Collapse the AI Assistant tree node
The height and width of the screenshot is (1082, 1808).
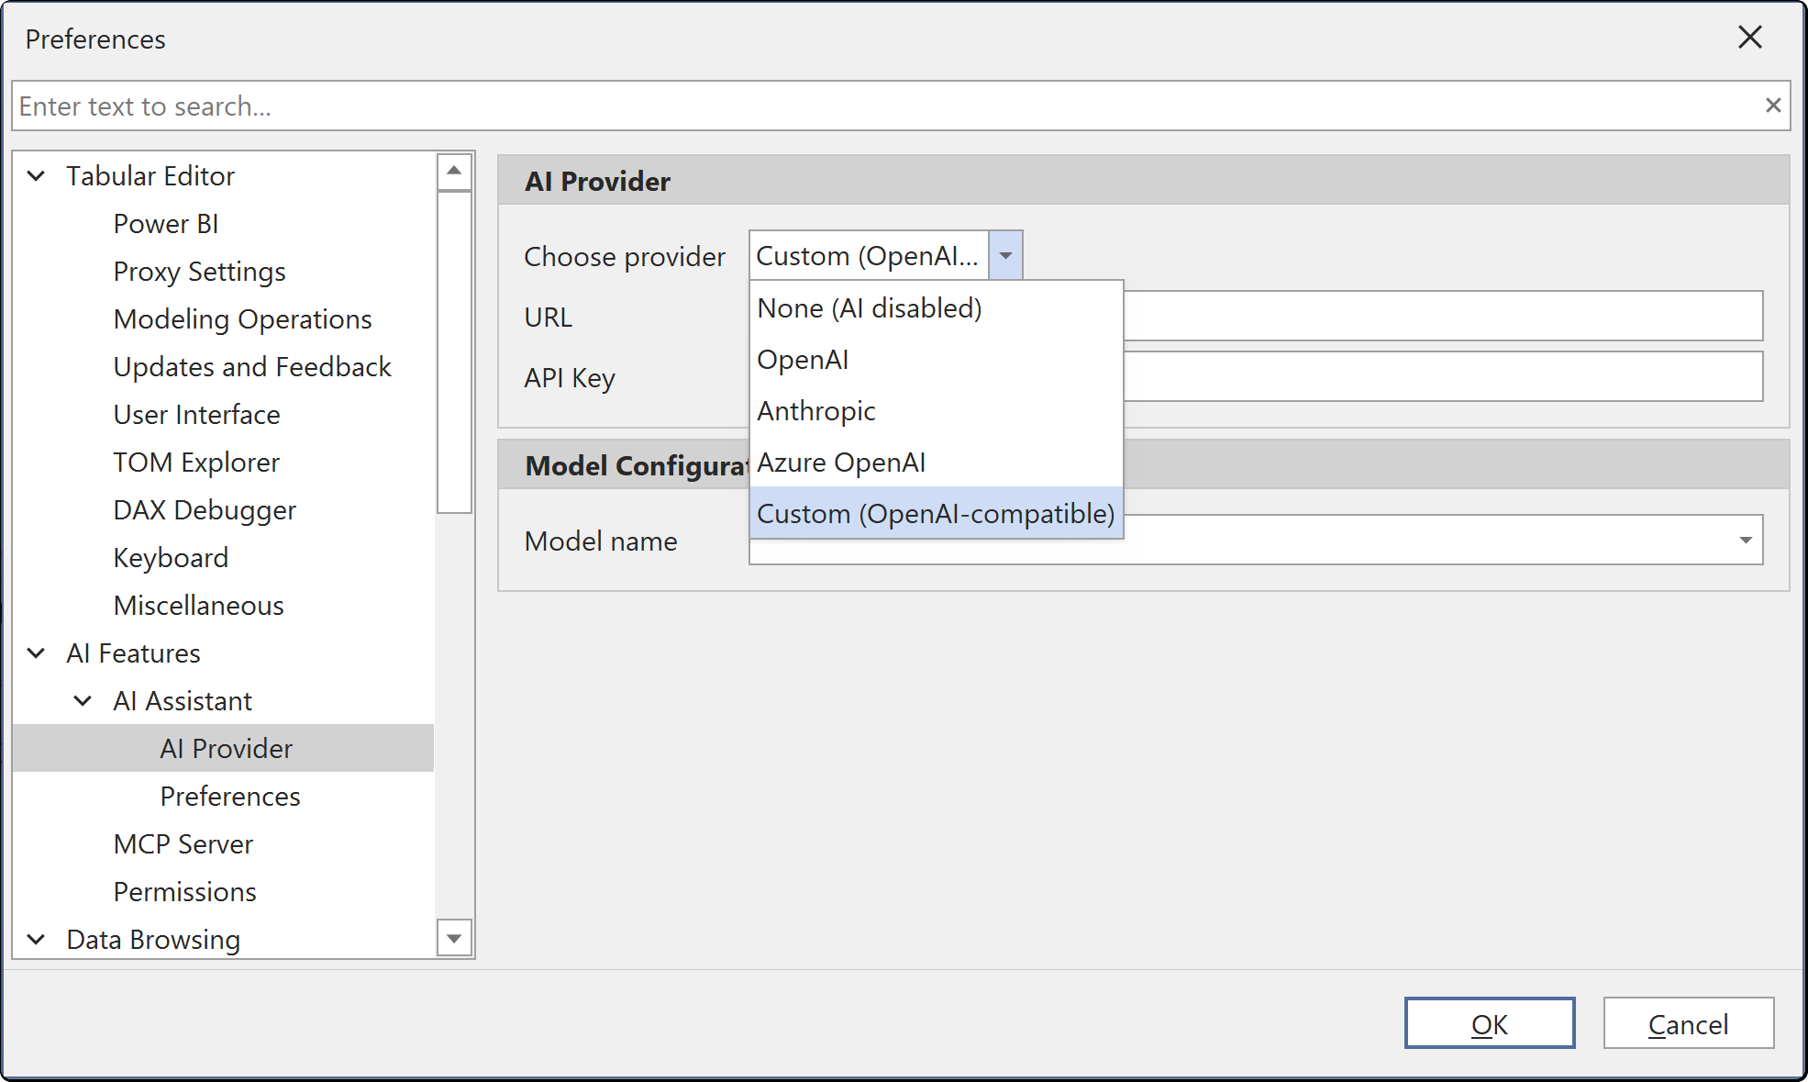coord(83,700)
